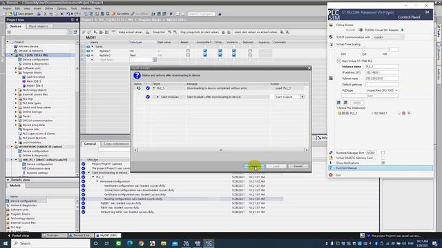This screenshot has width=442, height=248.
Task: Select Devices & networks in the project tree
Action: point(30,51)
